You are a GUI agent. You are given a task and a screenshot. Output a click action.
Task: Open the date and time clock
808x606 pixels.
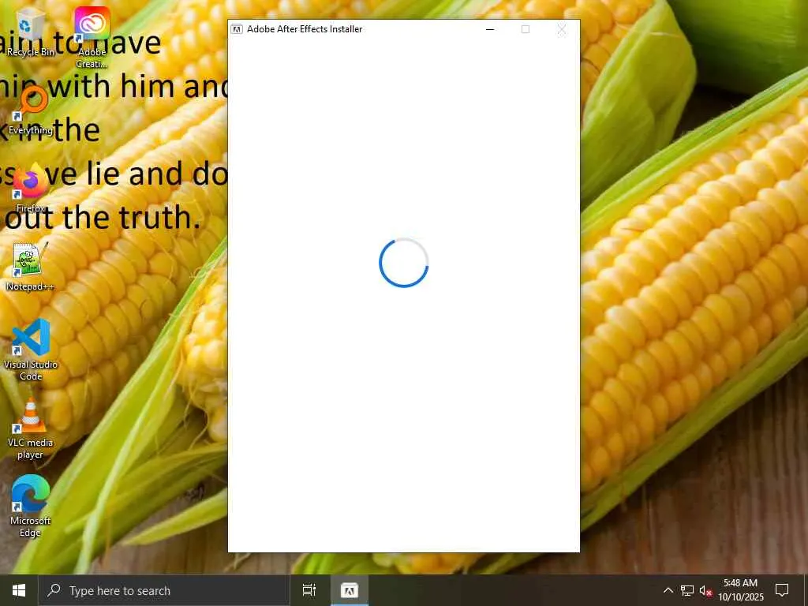(x=740, y=590)
